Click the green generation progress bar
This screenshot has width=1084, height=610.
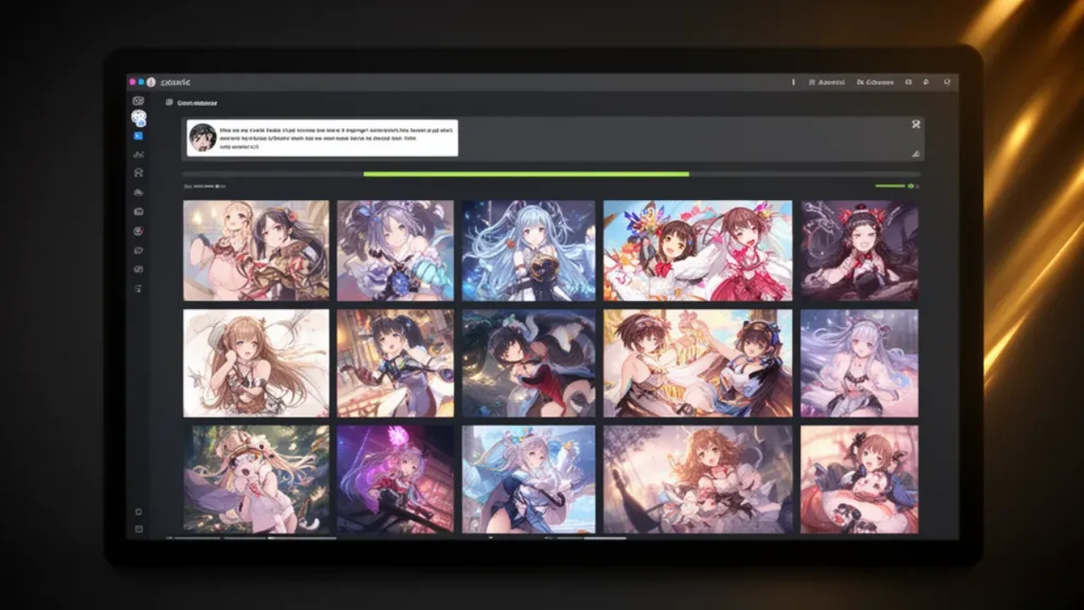526,174
